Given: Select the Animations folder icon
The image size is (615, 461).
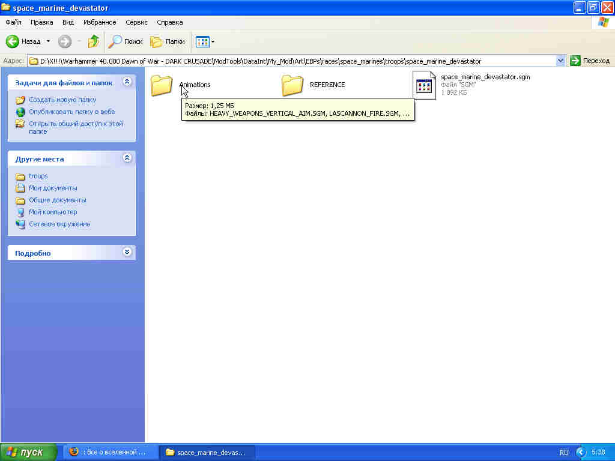Looking at the screenshot, I should pos(162,85).
